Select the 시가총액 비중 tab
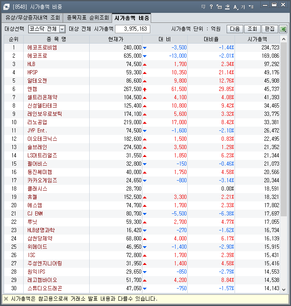291x306 pixels. 132,18
